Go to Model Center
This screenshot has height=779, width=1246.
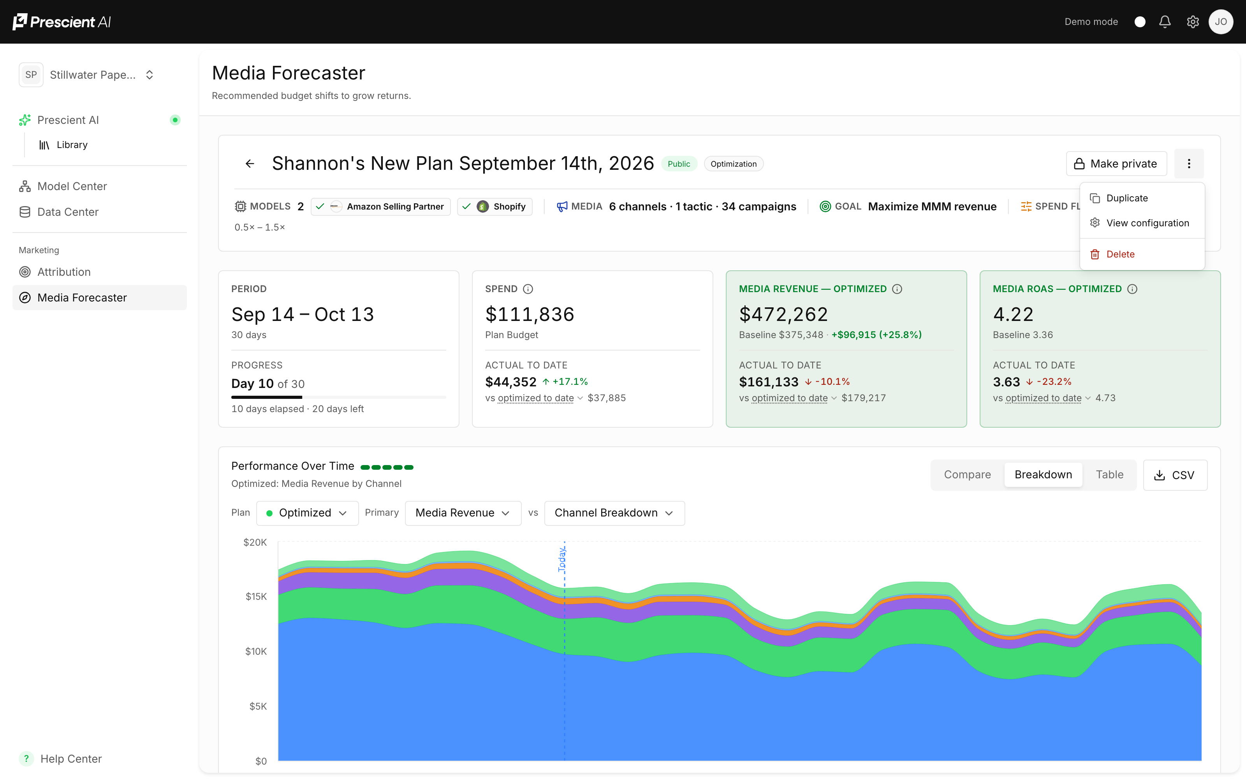pos(99,186)
